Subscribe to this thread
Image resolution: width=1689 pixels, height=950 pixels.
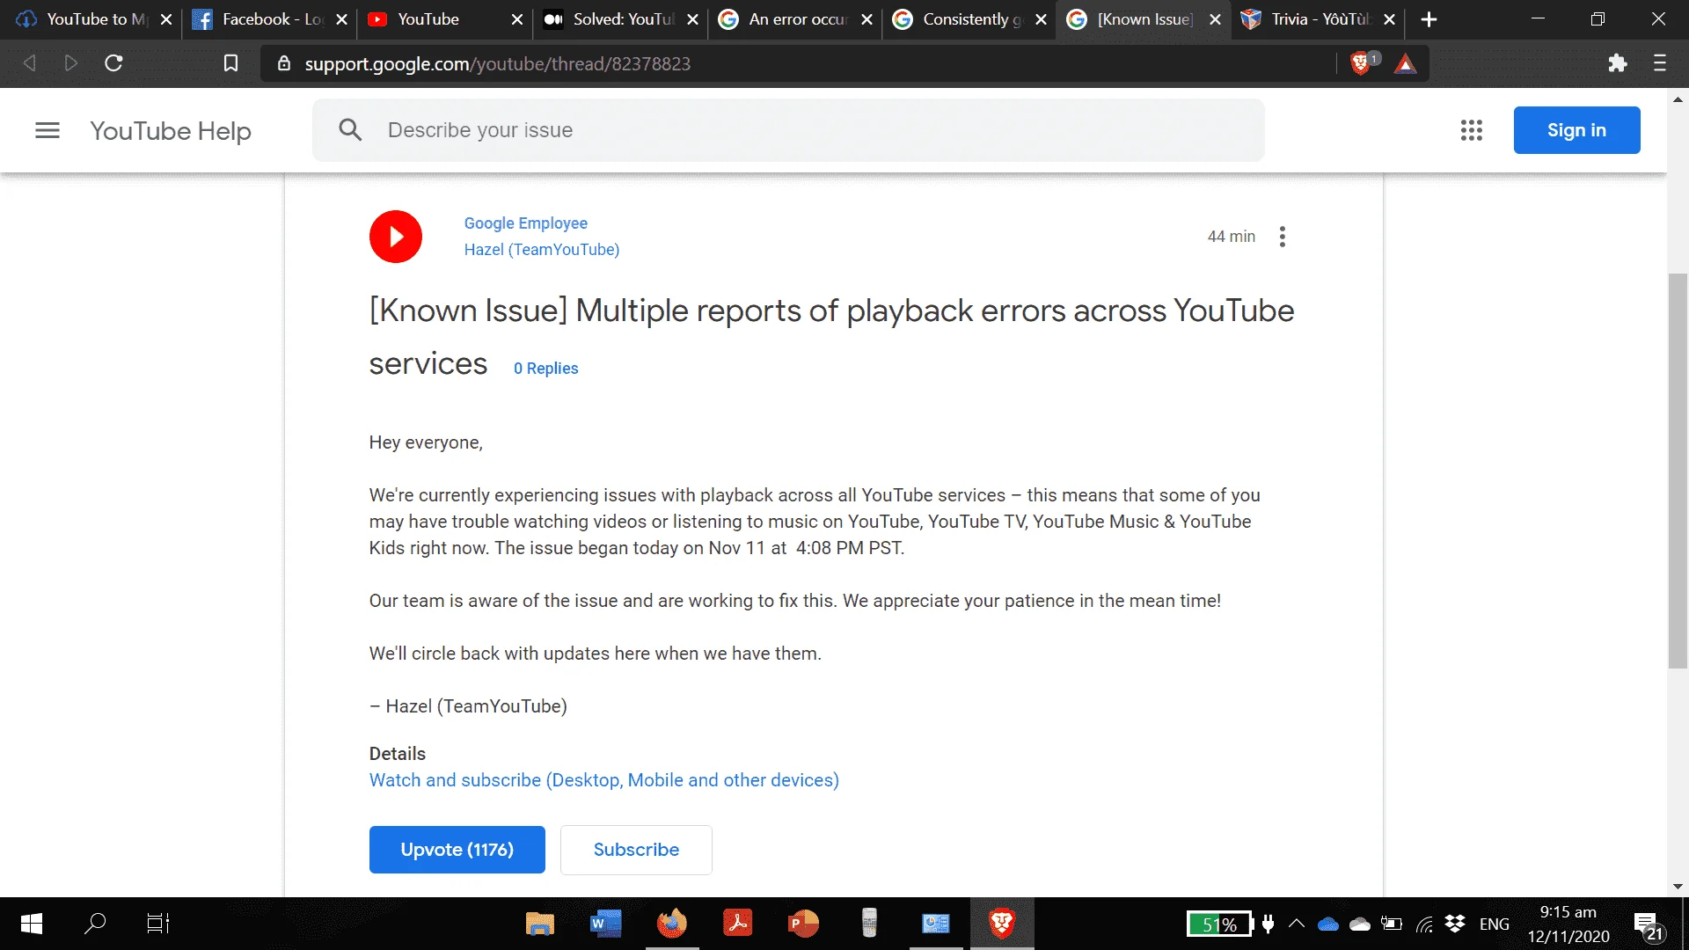coord(636,850)
